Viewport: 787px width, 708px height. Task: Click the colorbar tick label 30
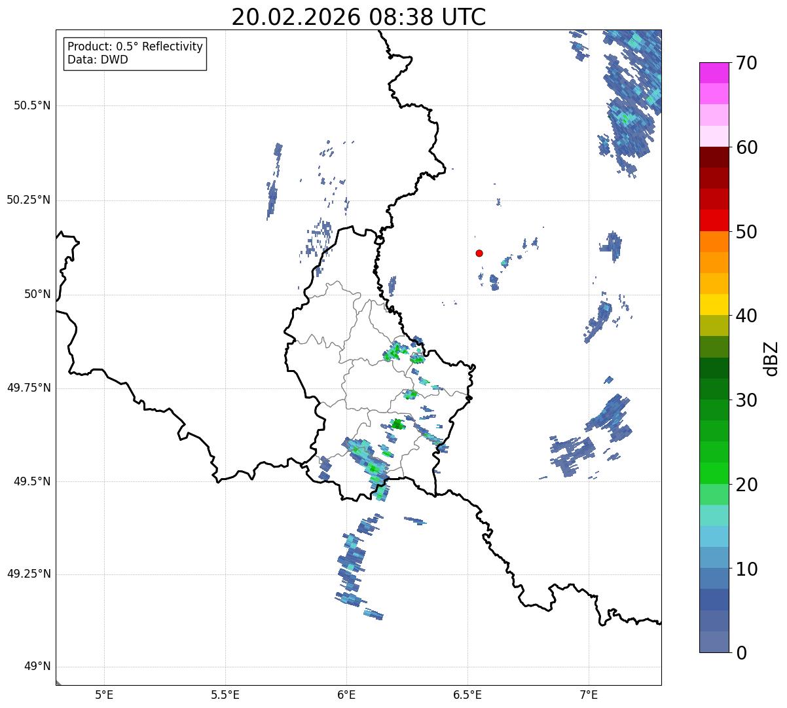click(x=746, y=400)
